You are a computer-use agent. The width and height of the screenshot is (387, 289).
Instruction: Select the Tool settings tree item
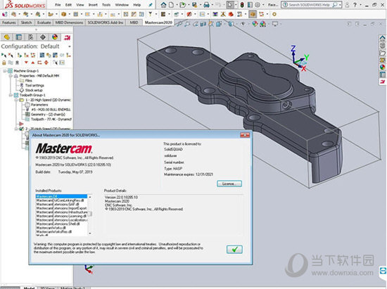pyautogui.click(x=34, y=85)
